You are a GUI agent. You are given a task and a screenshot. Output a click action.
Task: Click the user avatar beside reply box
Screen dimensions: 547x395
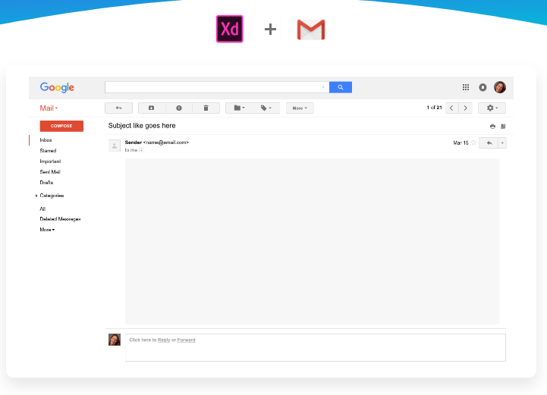115,340
